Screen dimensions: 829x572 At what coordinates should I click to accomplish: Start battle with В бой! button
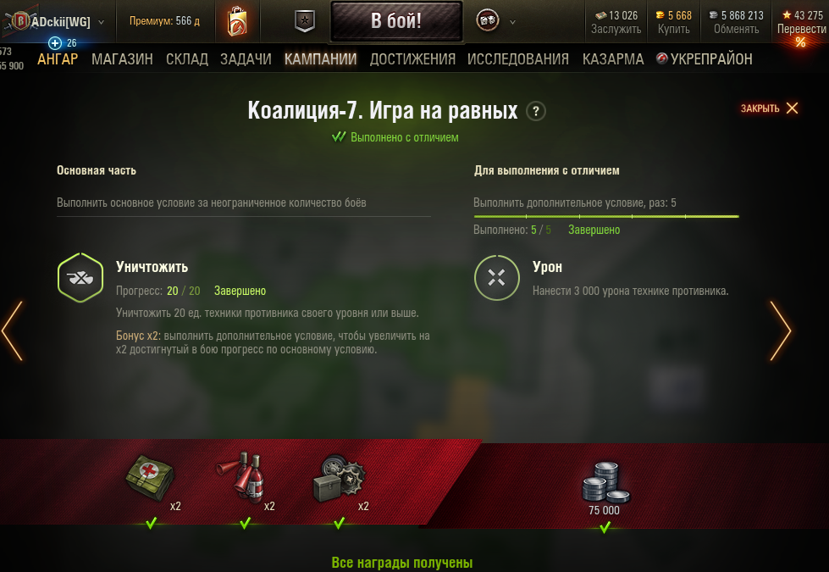[x=396, y=21]
